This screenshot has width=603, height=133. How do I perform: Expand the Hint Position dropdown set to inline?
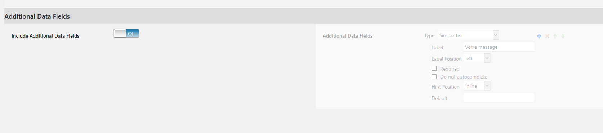point(477,86)
